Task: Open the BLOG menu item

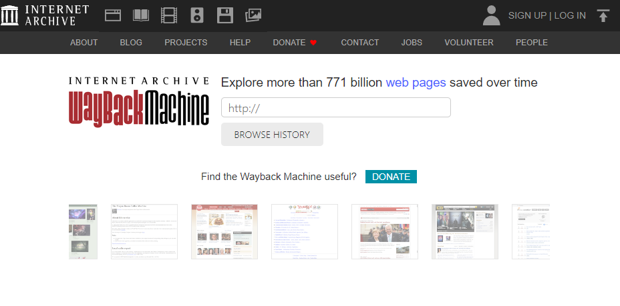Action: pyautogui.click(x=131, y=43)
